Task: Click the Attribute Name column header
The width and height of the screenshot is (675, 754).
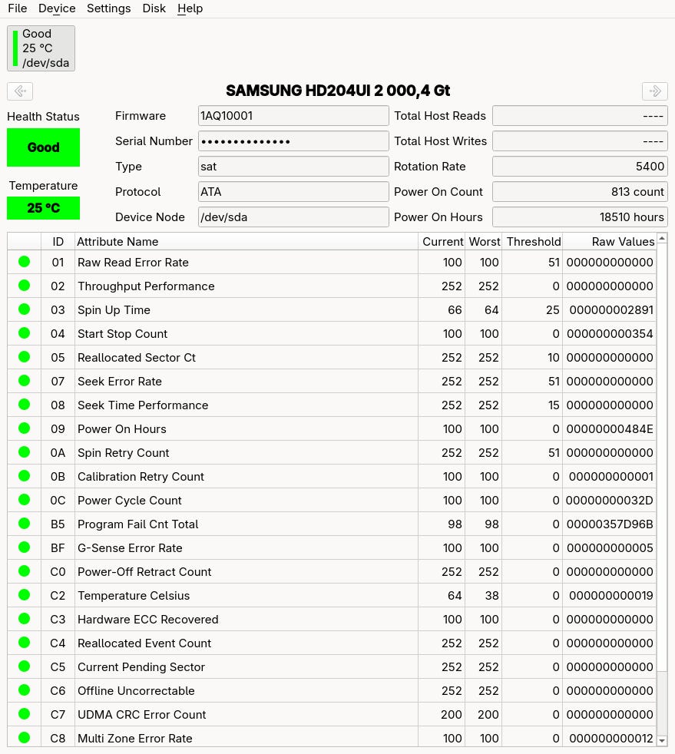Action: click(247, 241)
